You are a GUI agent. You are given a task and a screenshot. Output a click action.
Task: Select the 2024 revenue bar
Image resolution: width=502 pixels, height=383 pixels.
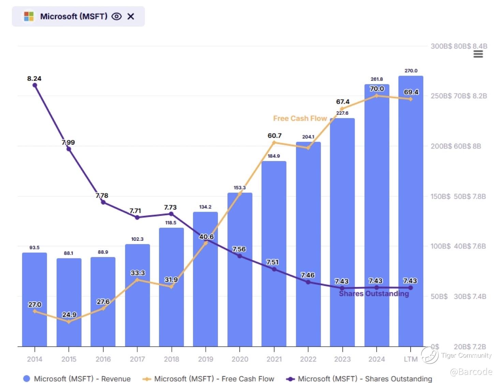pos(376,215)
